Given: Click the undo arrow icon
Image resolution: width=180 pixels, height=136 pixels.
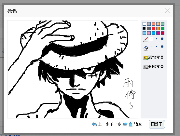Looking at the screenshot, I should 94,124.
